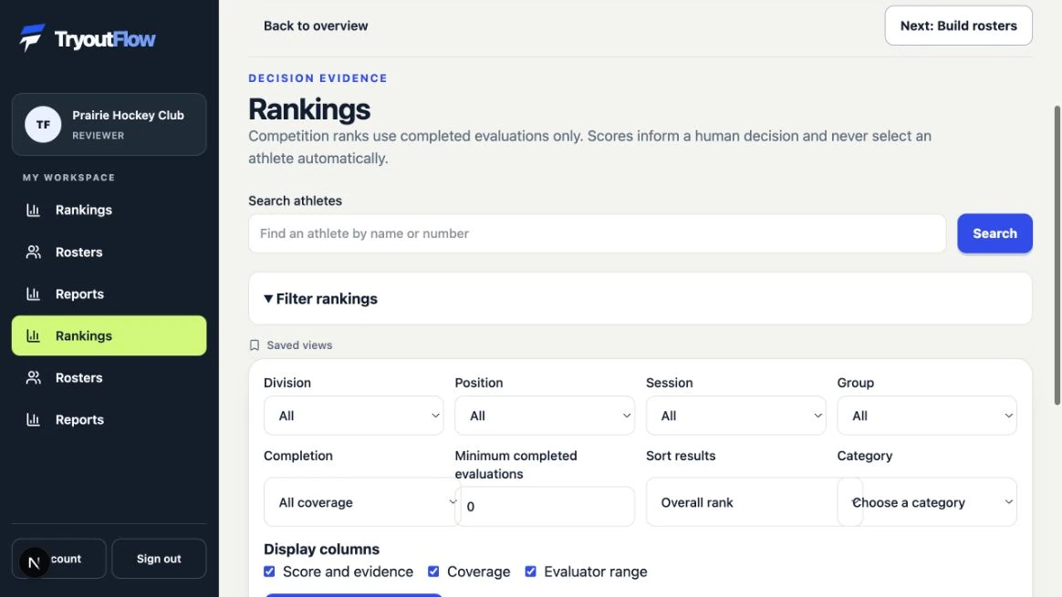
Task: Uncheck the Coverage column checkbox
Action: [433, 572]
